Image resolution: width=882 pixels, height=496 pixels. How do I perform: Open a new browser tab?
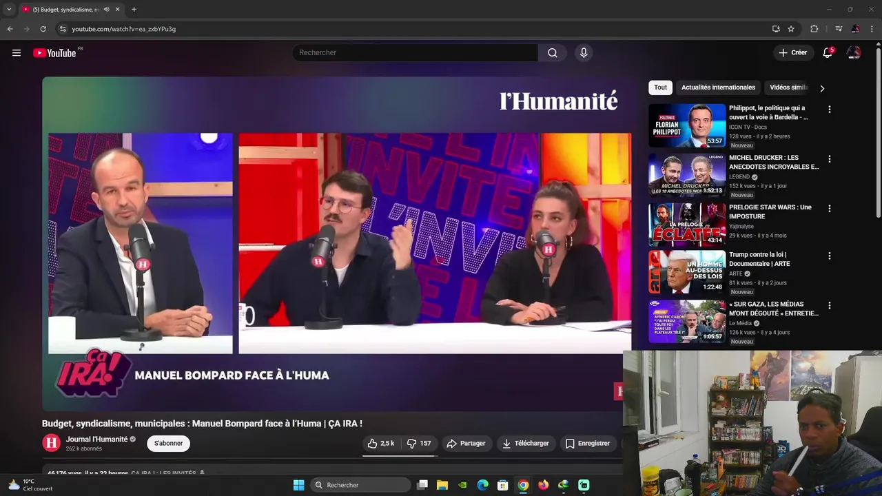134,10
